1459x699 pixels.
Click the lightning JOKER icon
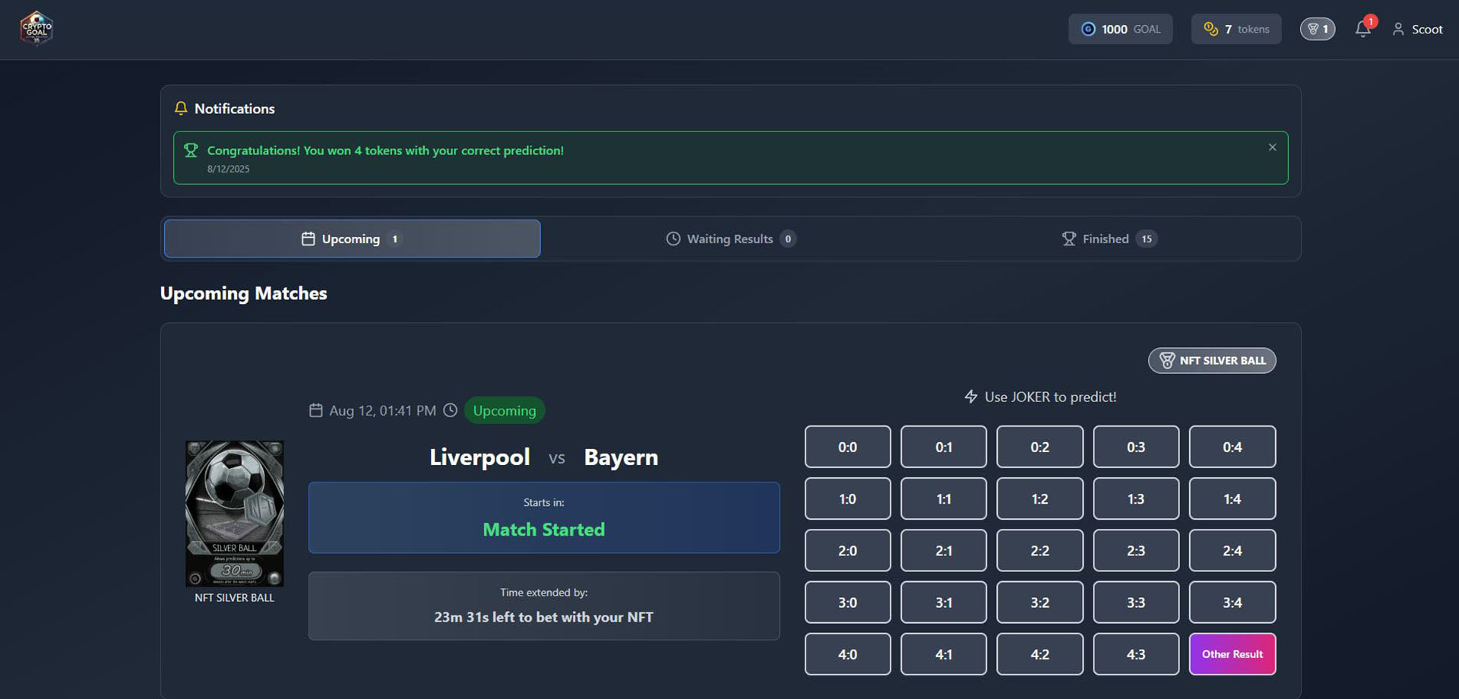[x=970, y=397]
